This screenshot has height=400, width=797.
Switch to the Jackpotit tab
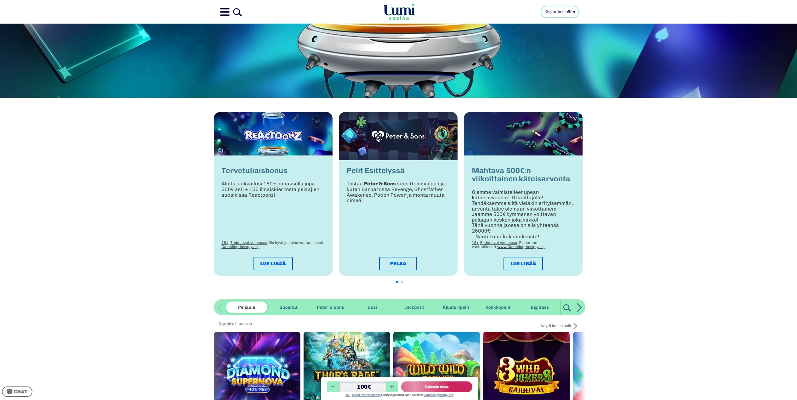click(x=414, y=307)
